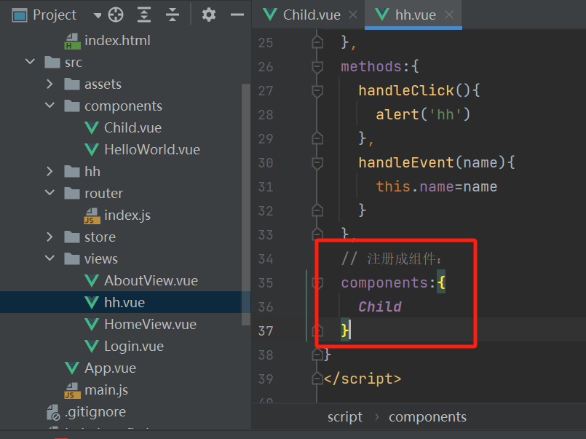The width and height of the screenshot is (586, 439).
Task: Click fold end marker on line 32
Action: [317, 210]
